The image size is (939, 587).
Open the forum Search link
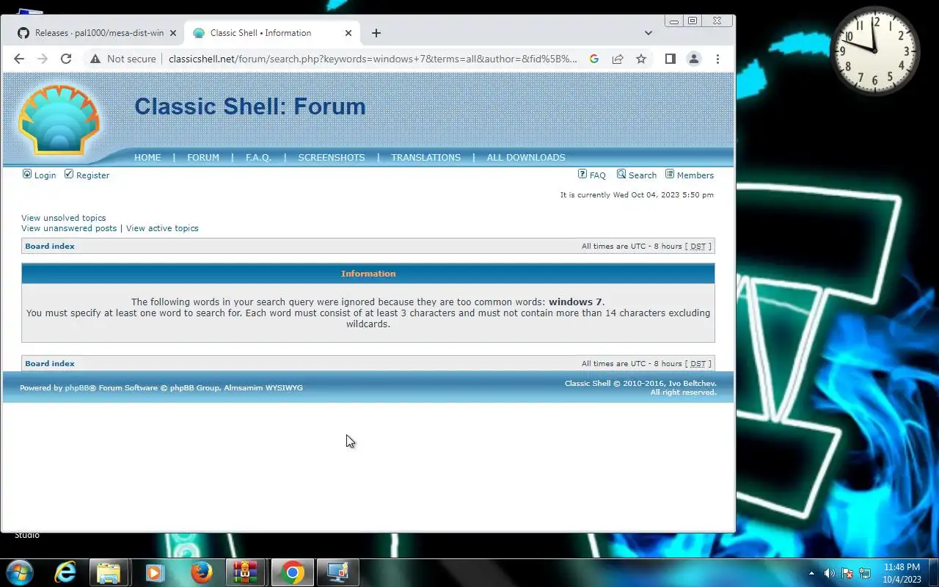pos(643,175)
